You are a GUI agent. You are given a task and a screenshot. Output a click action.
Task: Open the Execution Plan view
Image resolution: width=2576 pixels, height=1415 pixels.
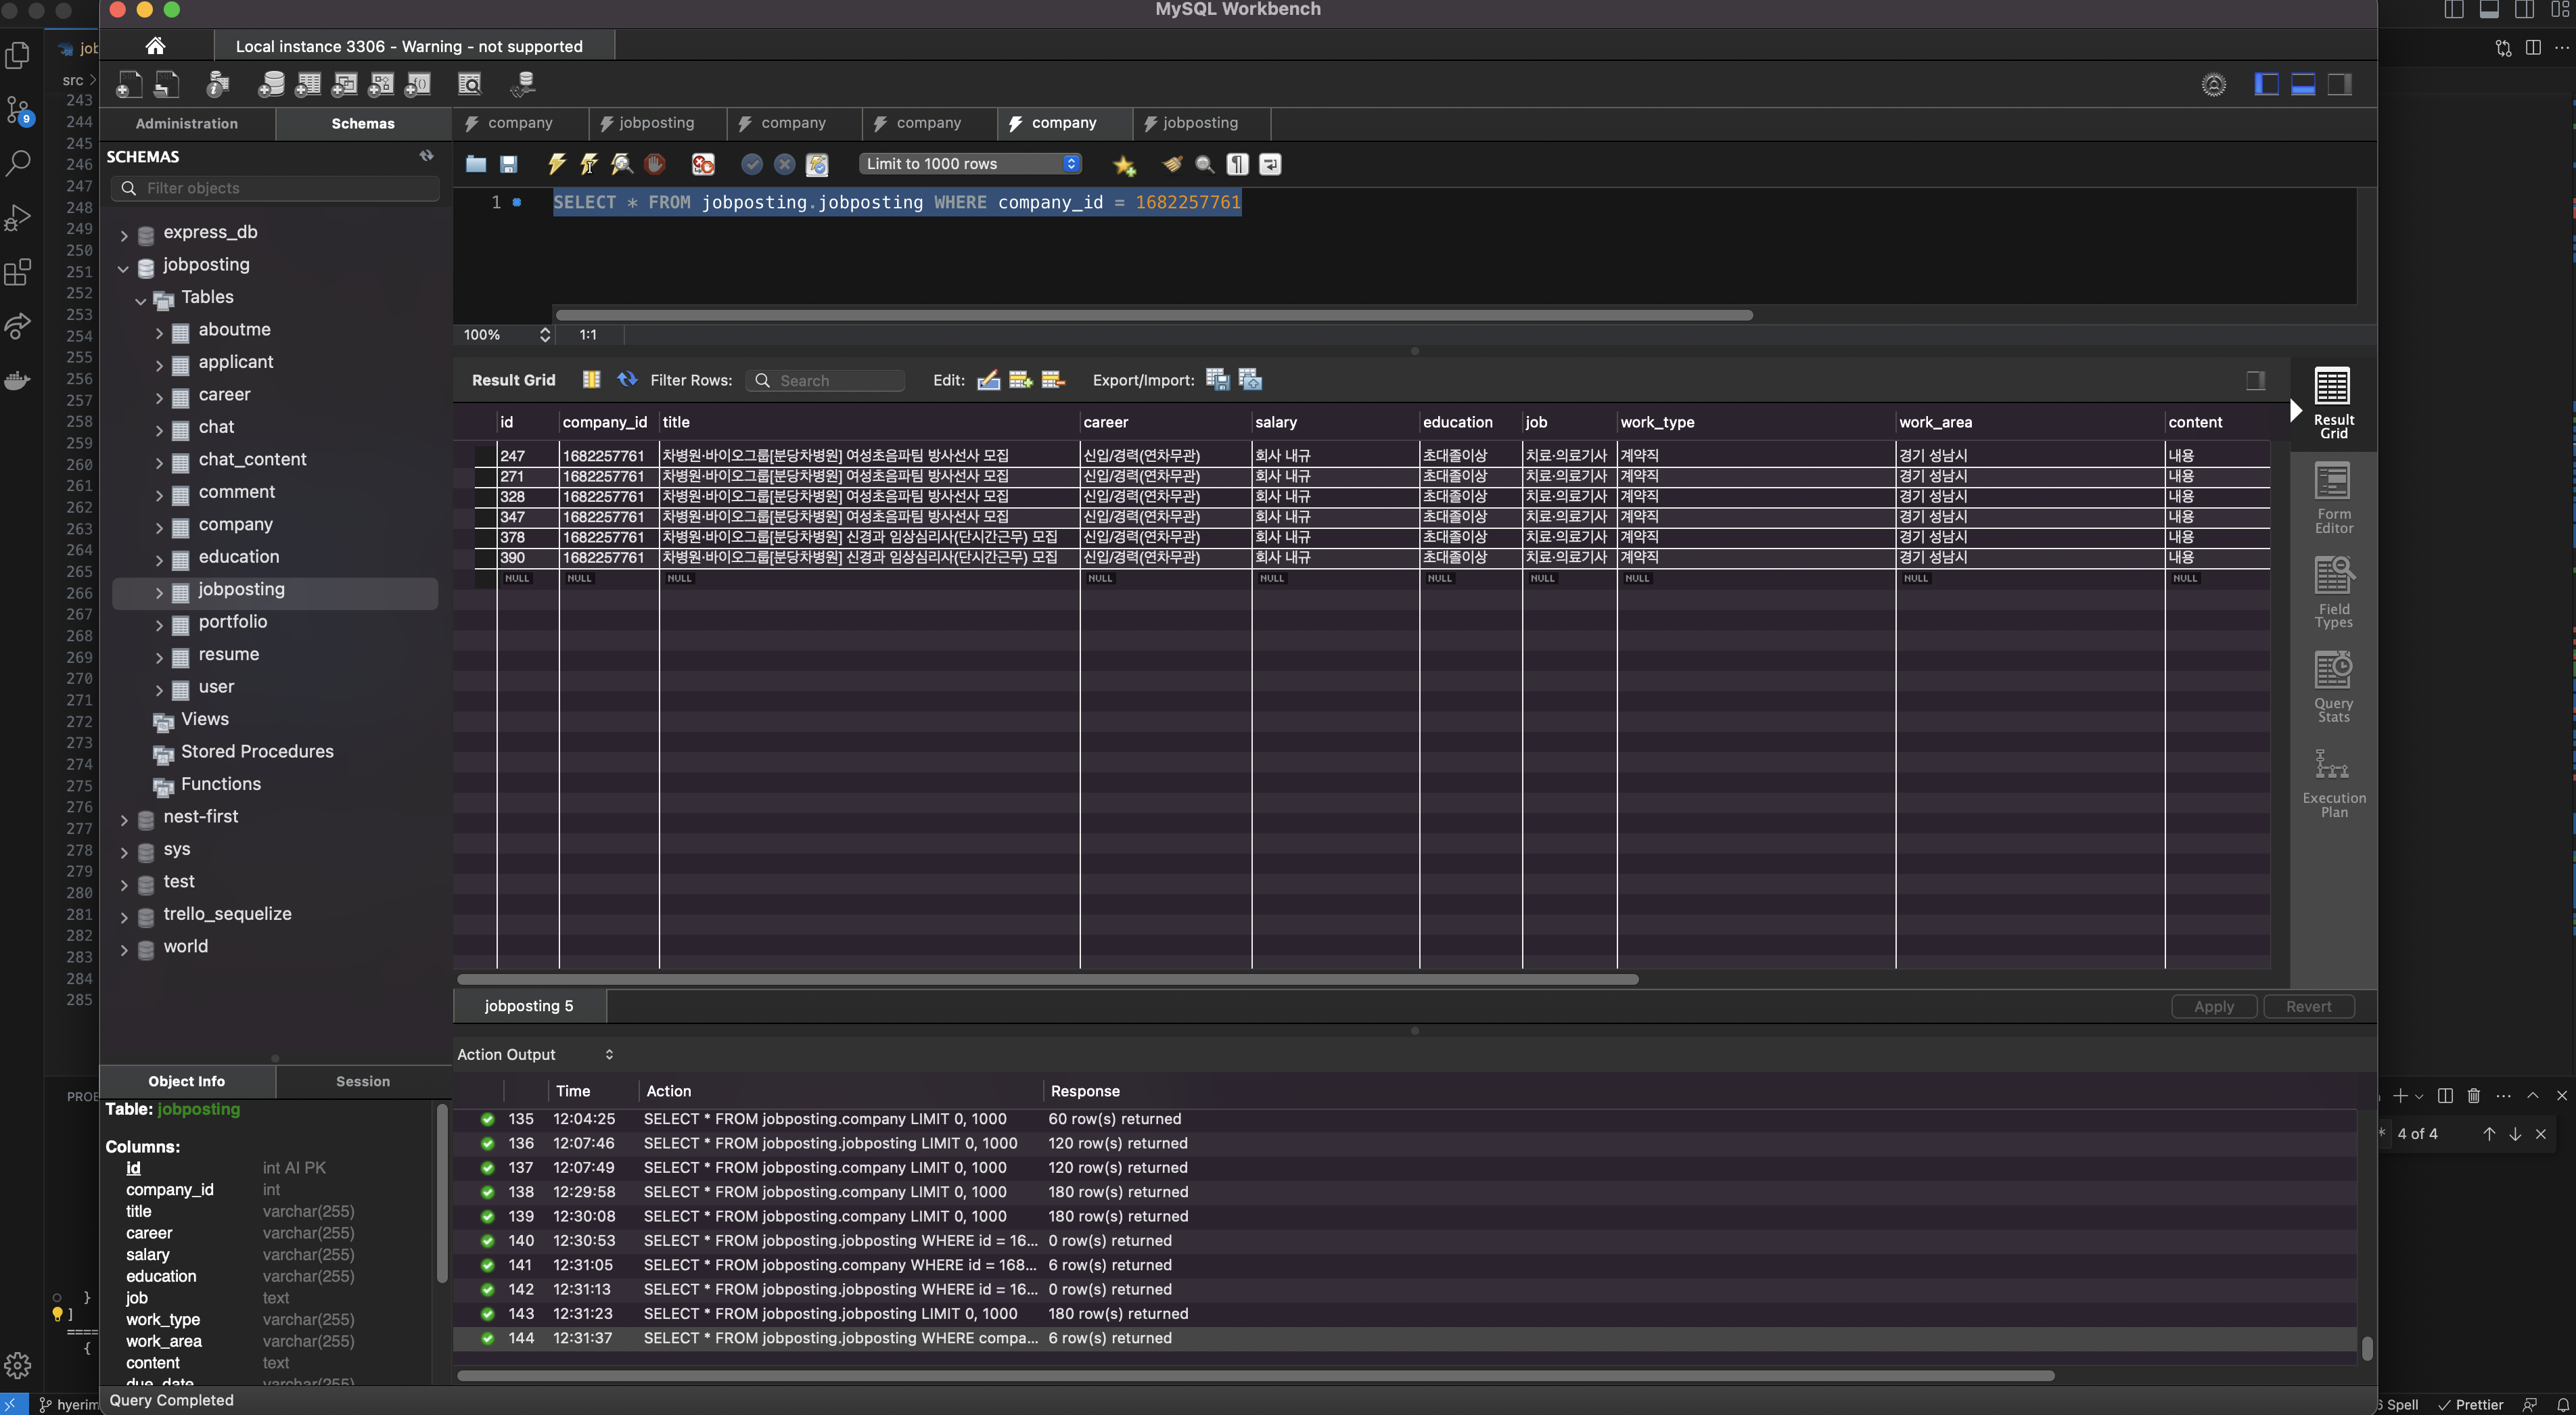(x=2333, y=783)
